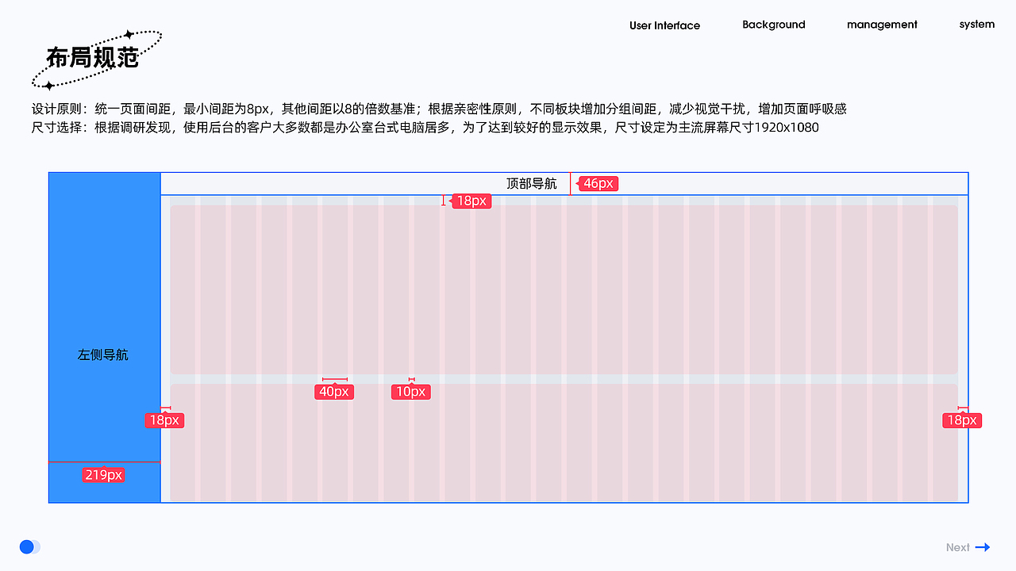Screen dimensions: 1016x571
Task: Toggle the oval outline around 布局规范
Action: pyautogui.click(x=97, y=57)
